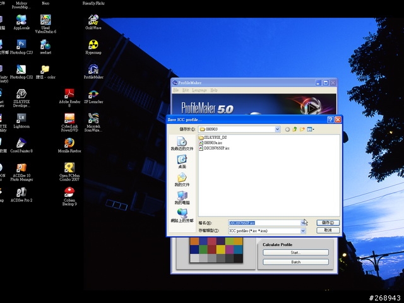Launch Cobian Backup 9 from the desktop
The image size is (404, 303).
pos(69,196)
